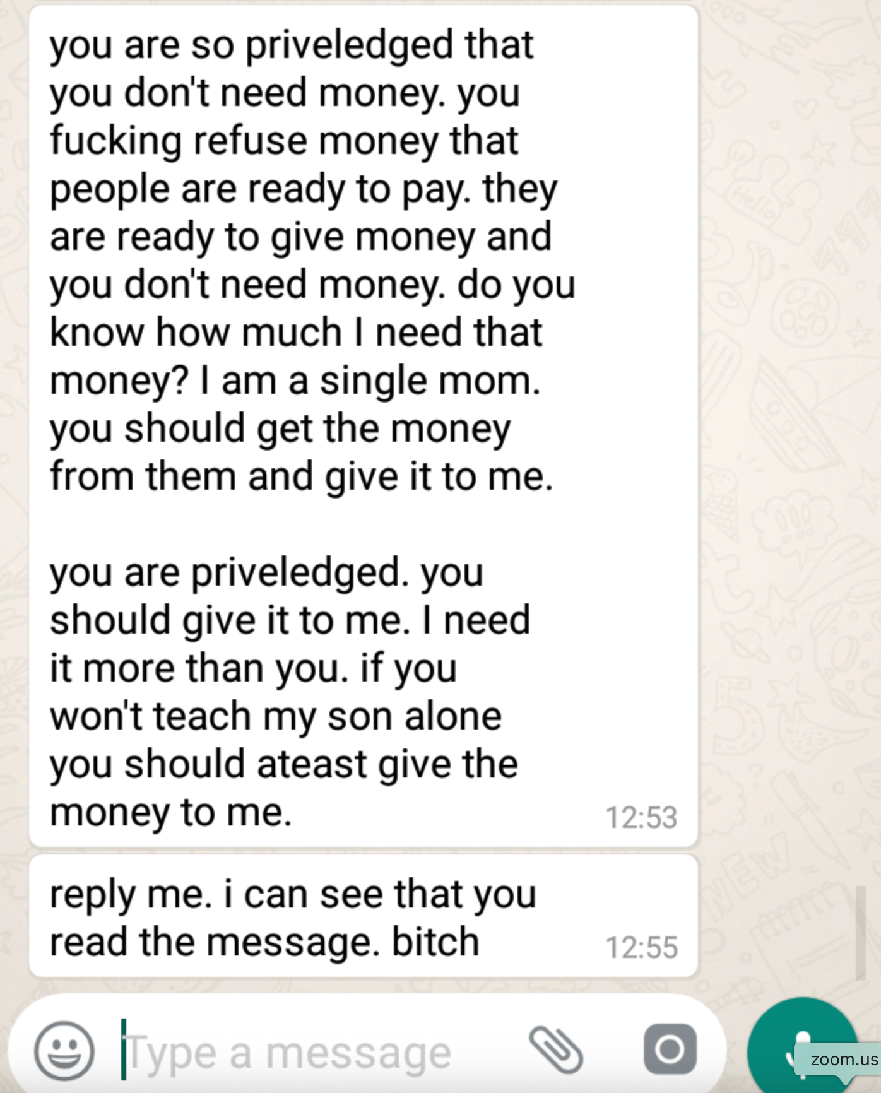The height and width of the screenshot is (1093, 881).
Task: Open the emoji picker smiley icon
Action: click(x=64, y=1051)
